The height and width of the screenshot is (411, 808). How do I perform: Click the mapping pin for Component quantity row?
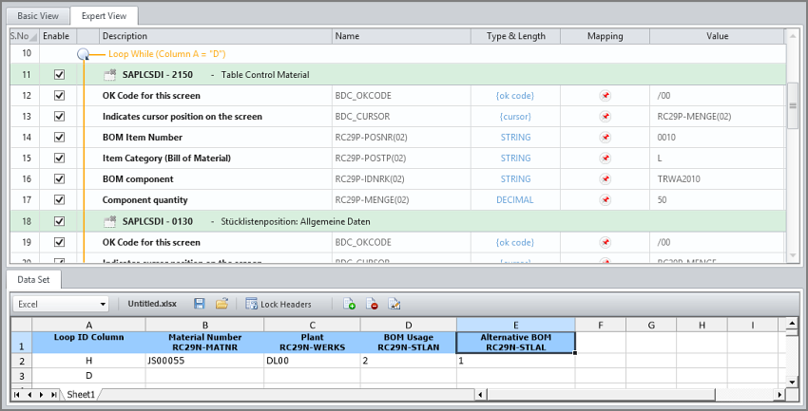[x=605, y=200]
